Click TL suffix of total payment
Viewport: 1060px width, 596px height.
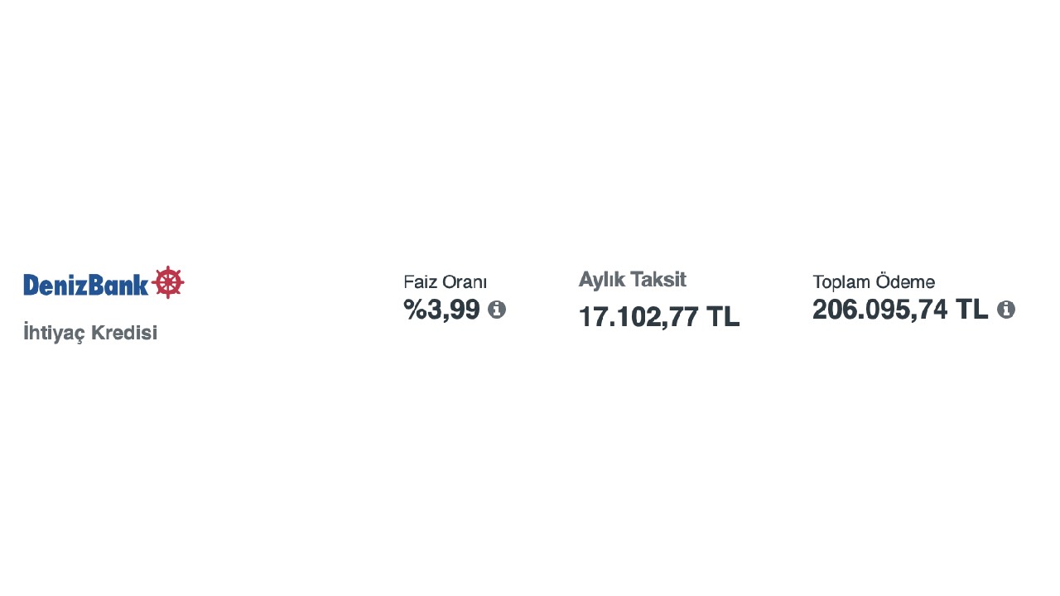pos(971,310)
